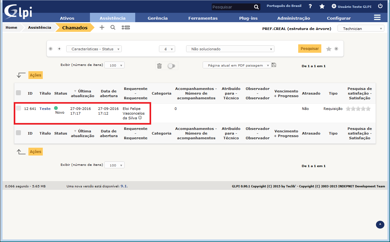Click the magnifier icon beside Chamados breadcrumb
The height and width of the screenshot is (242, 390).
point(113,27)
